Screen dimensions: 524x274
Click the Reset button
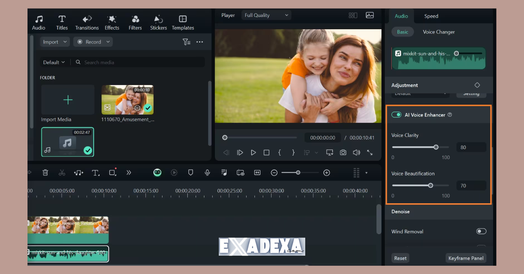pyautogui.click(x=400, y=258)
